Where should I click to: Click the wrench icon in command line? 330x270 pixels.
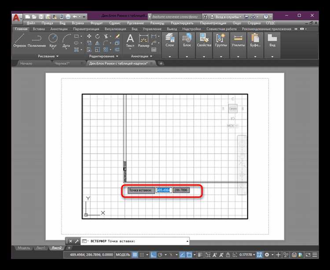(x=77, y=241)
